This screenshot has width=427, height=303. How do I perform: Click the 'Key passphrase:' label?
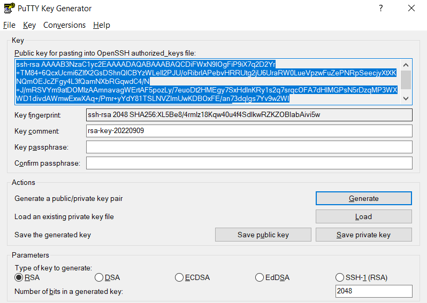click(41, 147)
